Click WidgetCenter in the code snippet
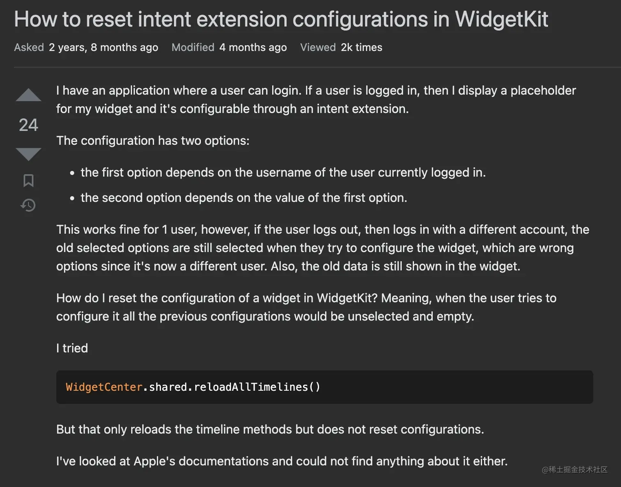This screenshot has height=487, width=621. point(104,387)
